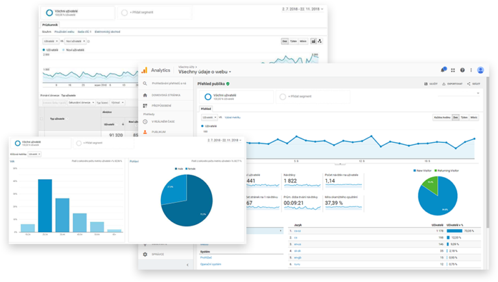This screenshot has width=498, height=282.
Task: Click the en-us language link
Action: click(297, 244)
